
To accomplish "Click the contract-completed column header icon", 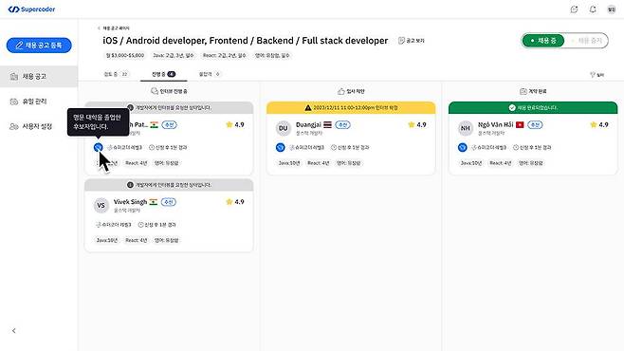I will 523,91.
